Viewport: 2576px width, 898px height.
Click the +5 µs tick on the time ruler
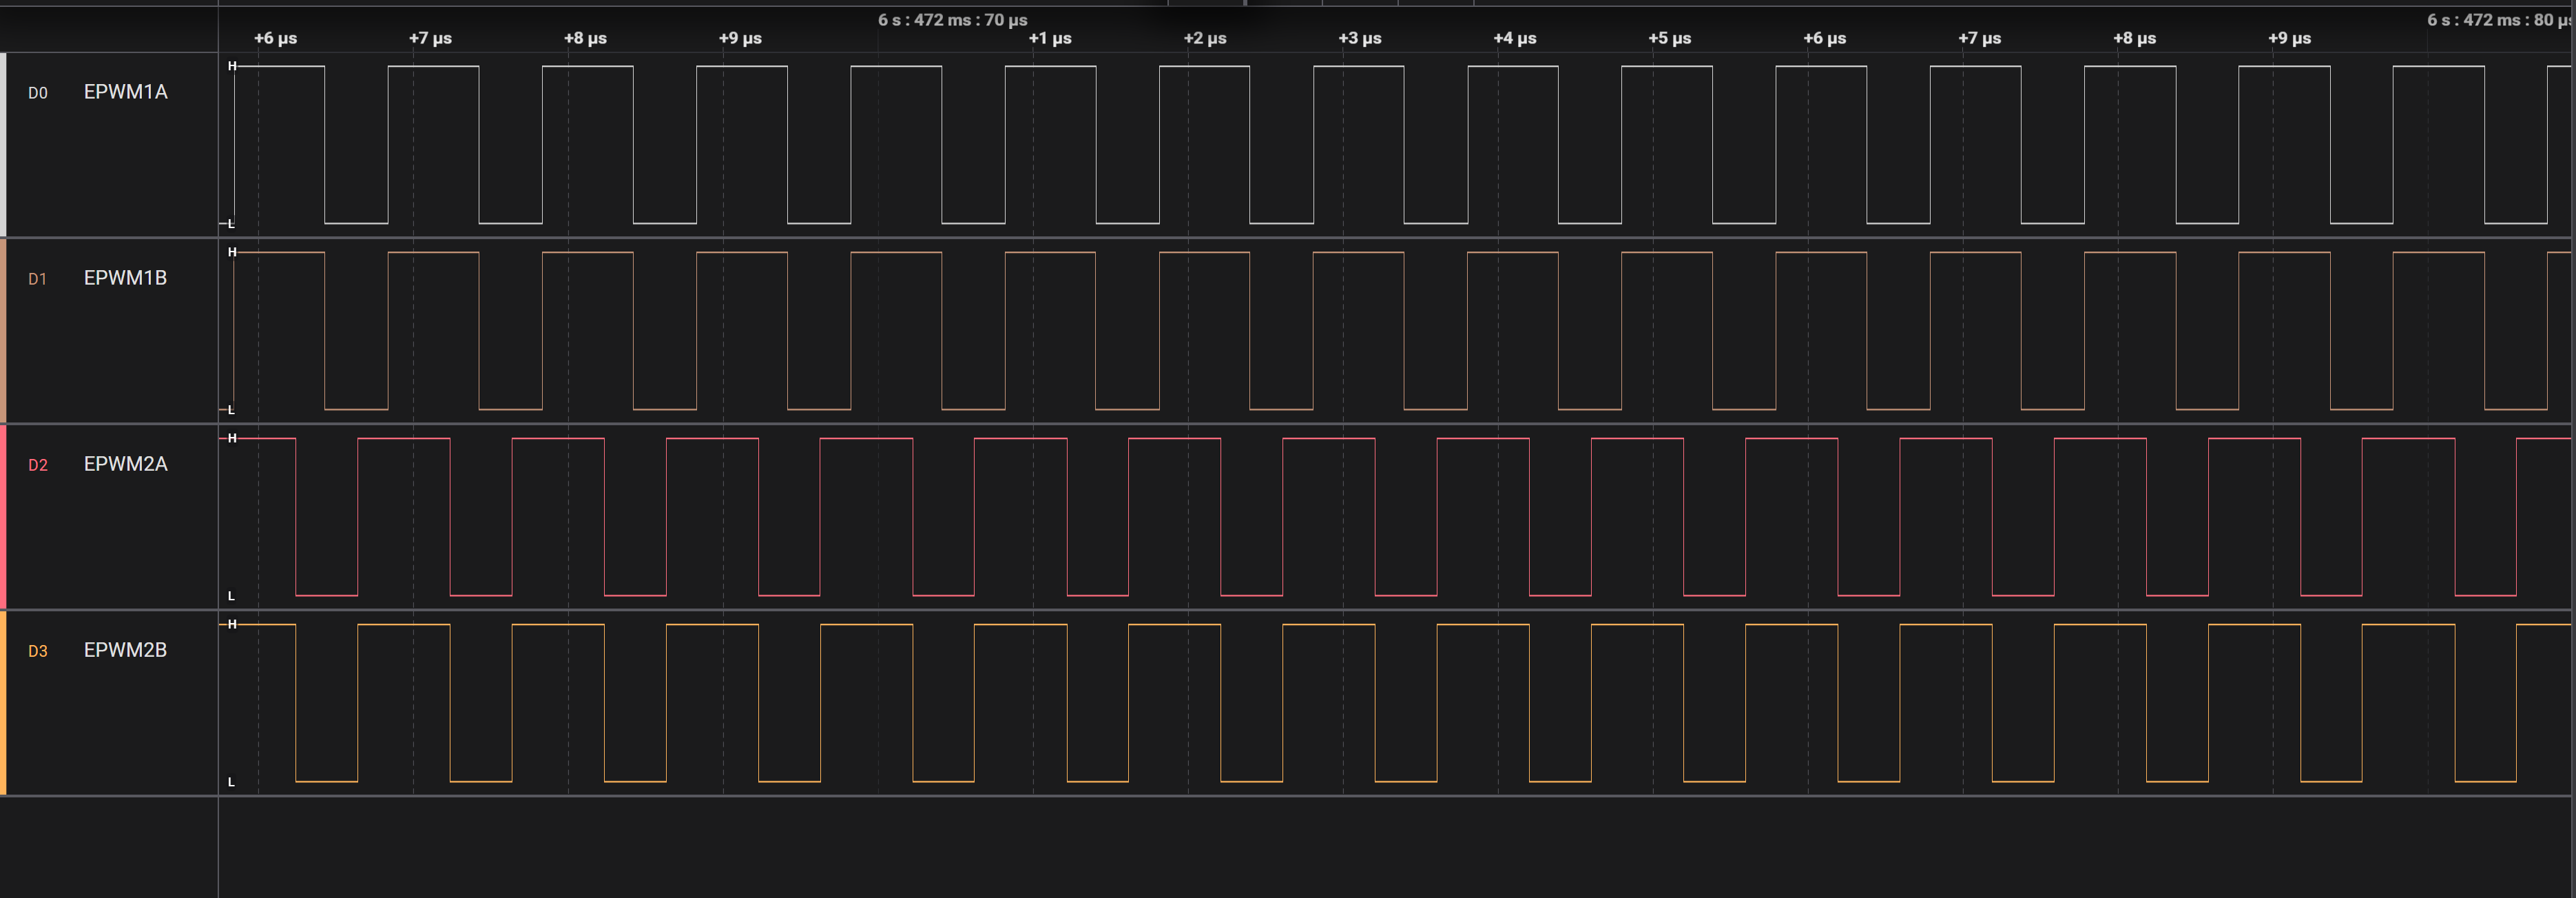[x=1670, y=38]
